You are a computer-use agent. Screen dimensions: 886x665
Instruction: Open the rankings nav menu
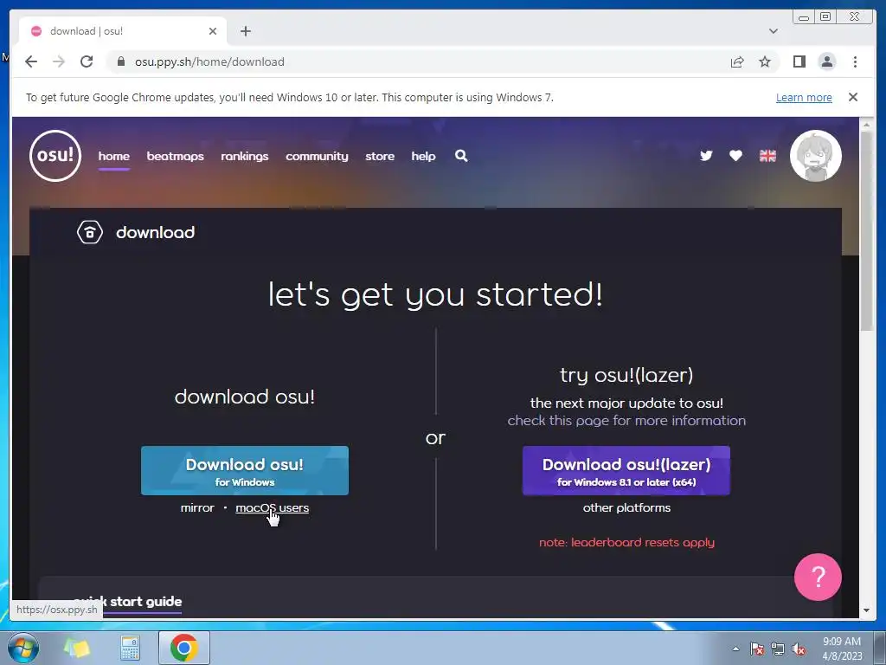(x=245, y=156)
